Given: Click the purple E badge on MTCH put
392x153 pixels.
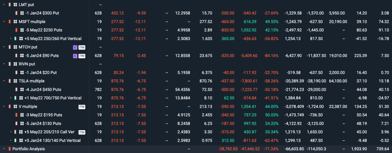Looking at the screenshot, I should pyautogui.click(x=75, y=47).
